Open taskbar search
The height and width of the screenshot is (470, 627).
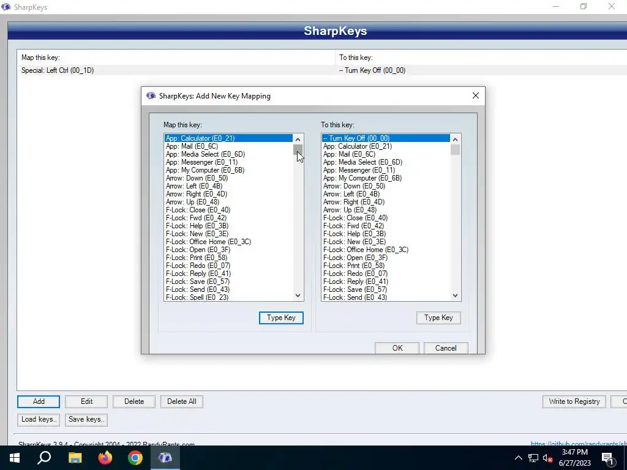44,458
